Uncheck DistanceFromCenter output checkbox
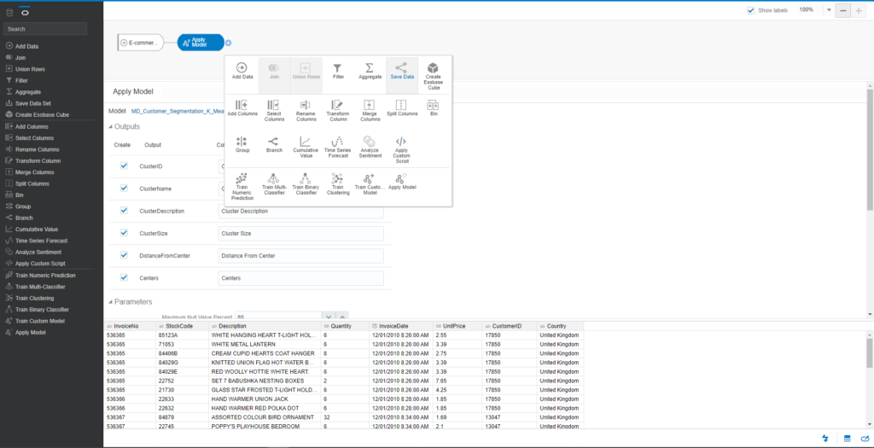Viewport: 874px width, 448px height. coord(125,254)
